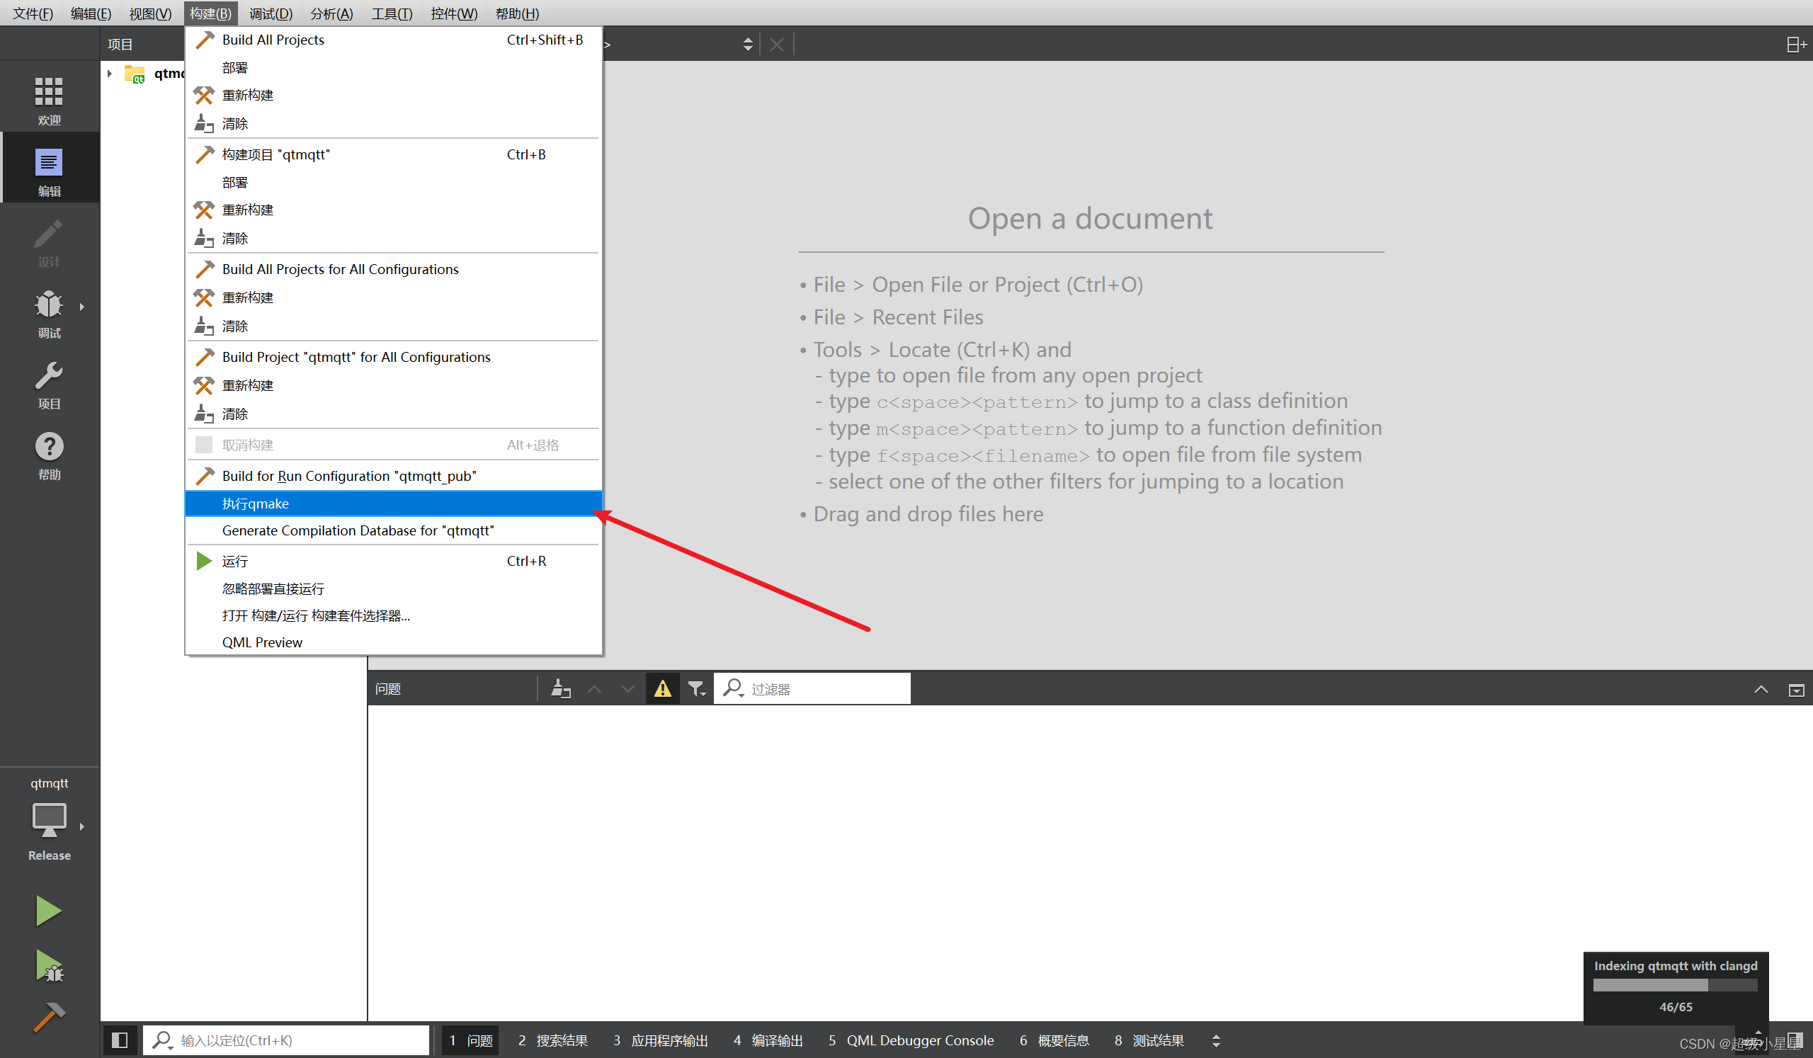Viewport: 1813px width, 1058px height.
Task: Click the green Run button in sidebar
Action: coord(49,911)
